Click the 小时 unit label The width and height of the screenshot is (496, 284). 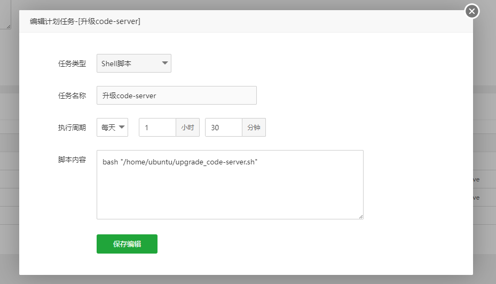click(187, 128)
